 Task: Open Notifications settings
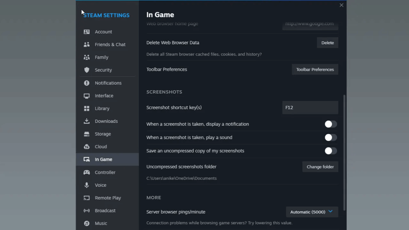(107, 83)
